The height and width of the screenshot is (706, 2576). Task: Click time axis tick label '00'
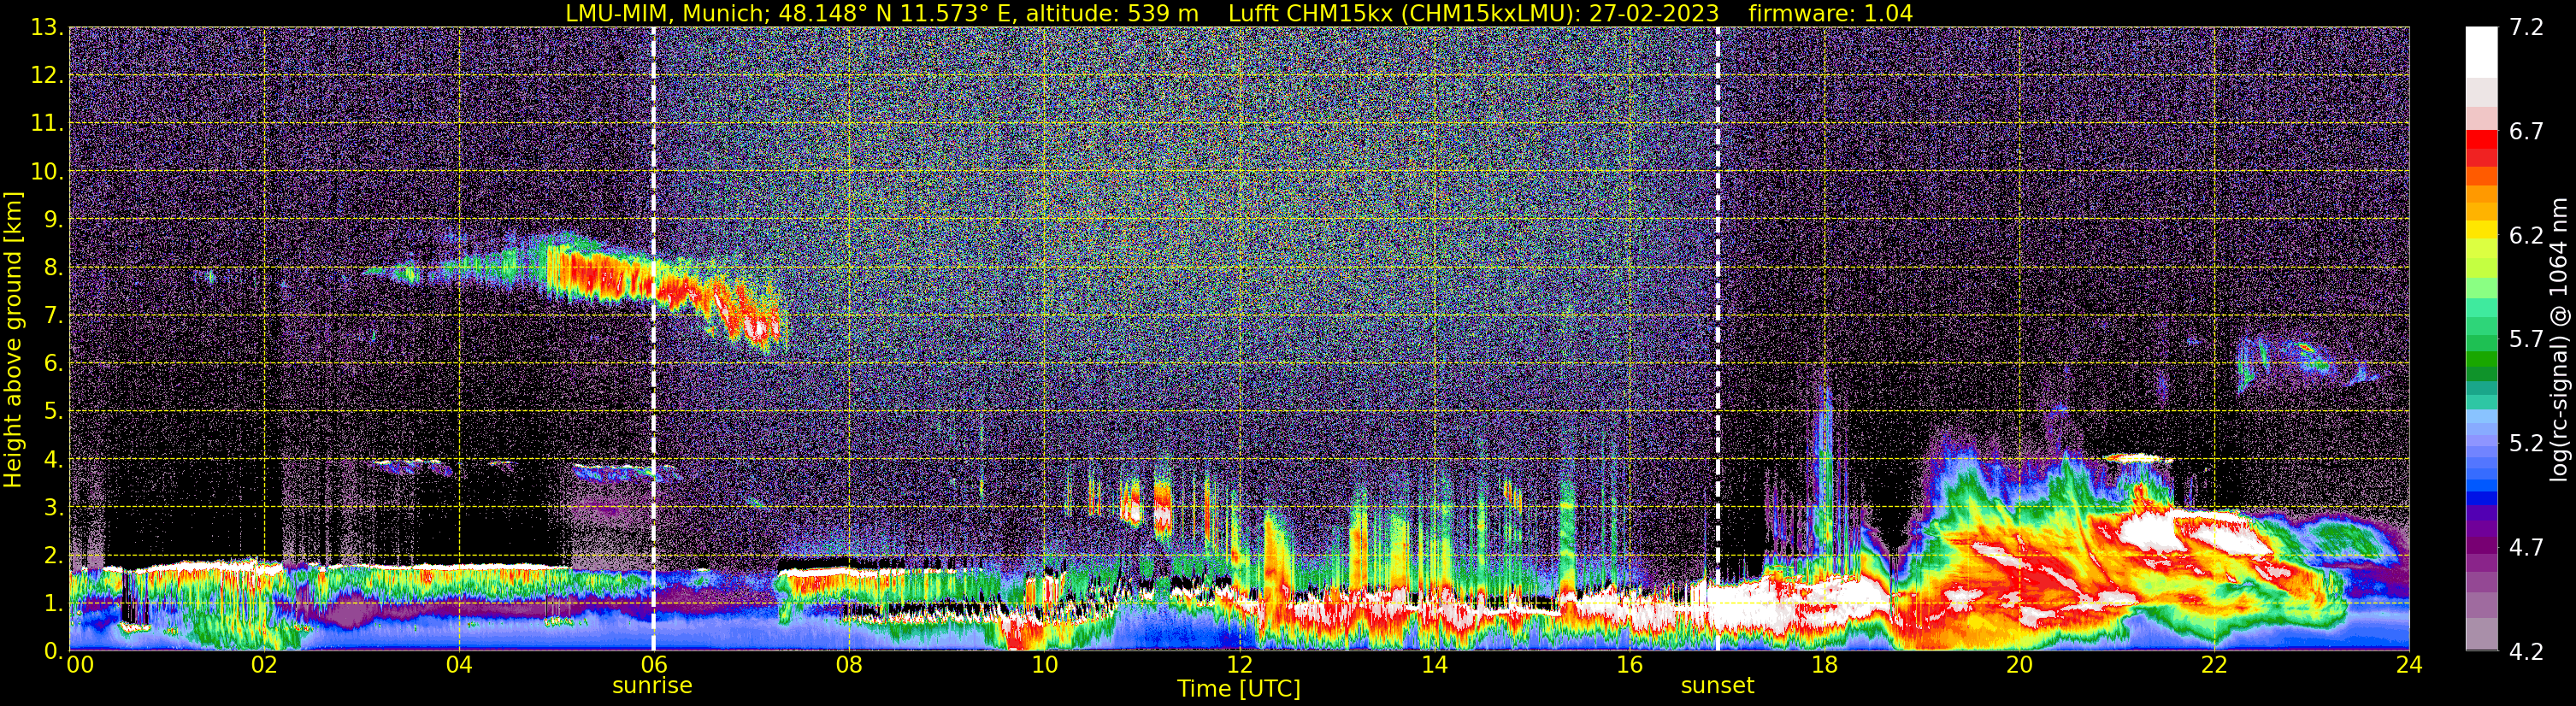pyautogui.click(x=80, y=665)
